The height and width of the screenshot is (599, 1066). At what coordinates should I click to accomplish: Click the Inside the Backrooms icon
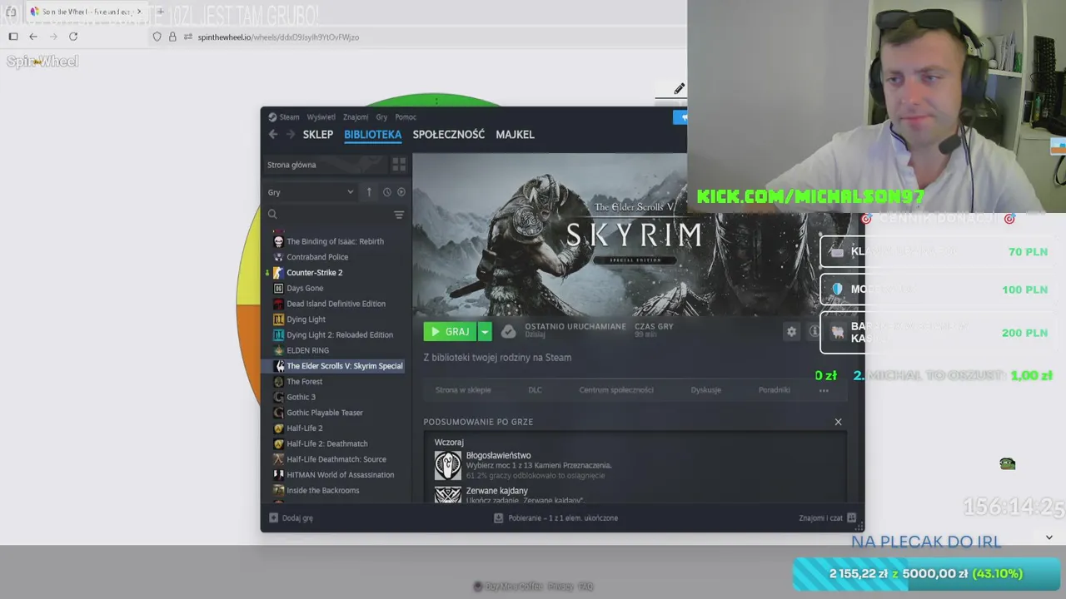click(x=278, y=491)
